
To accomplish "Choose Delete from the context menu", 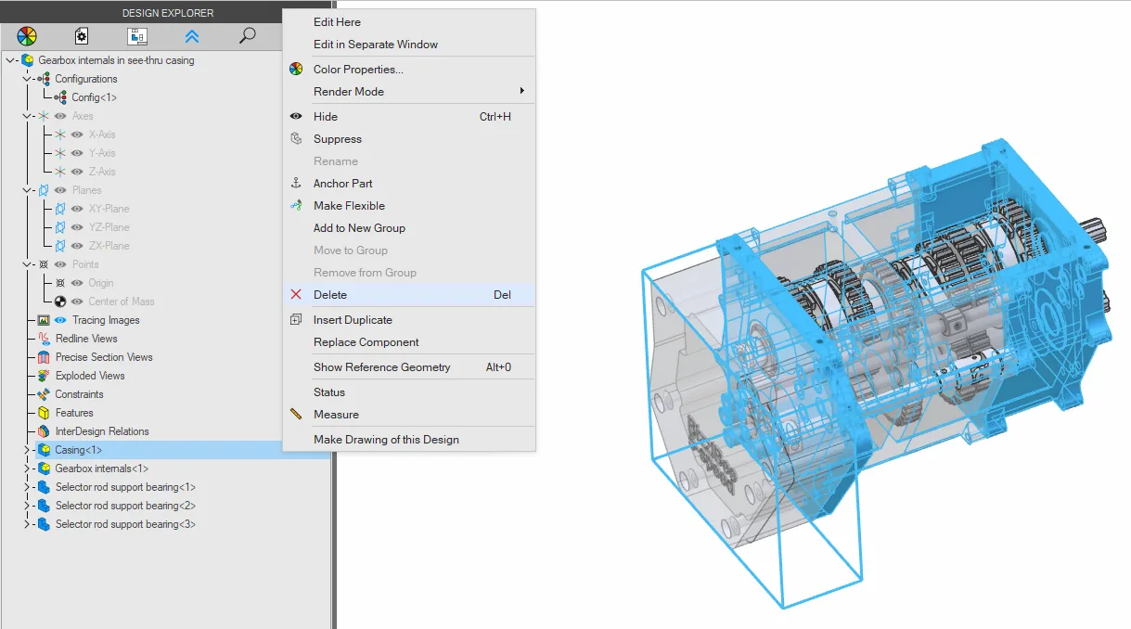I will pyautogui.click(x=409, y=295).
